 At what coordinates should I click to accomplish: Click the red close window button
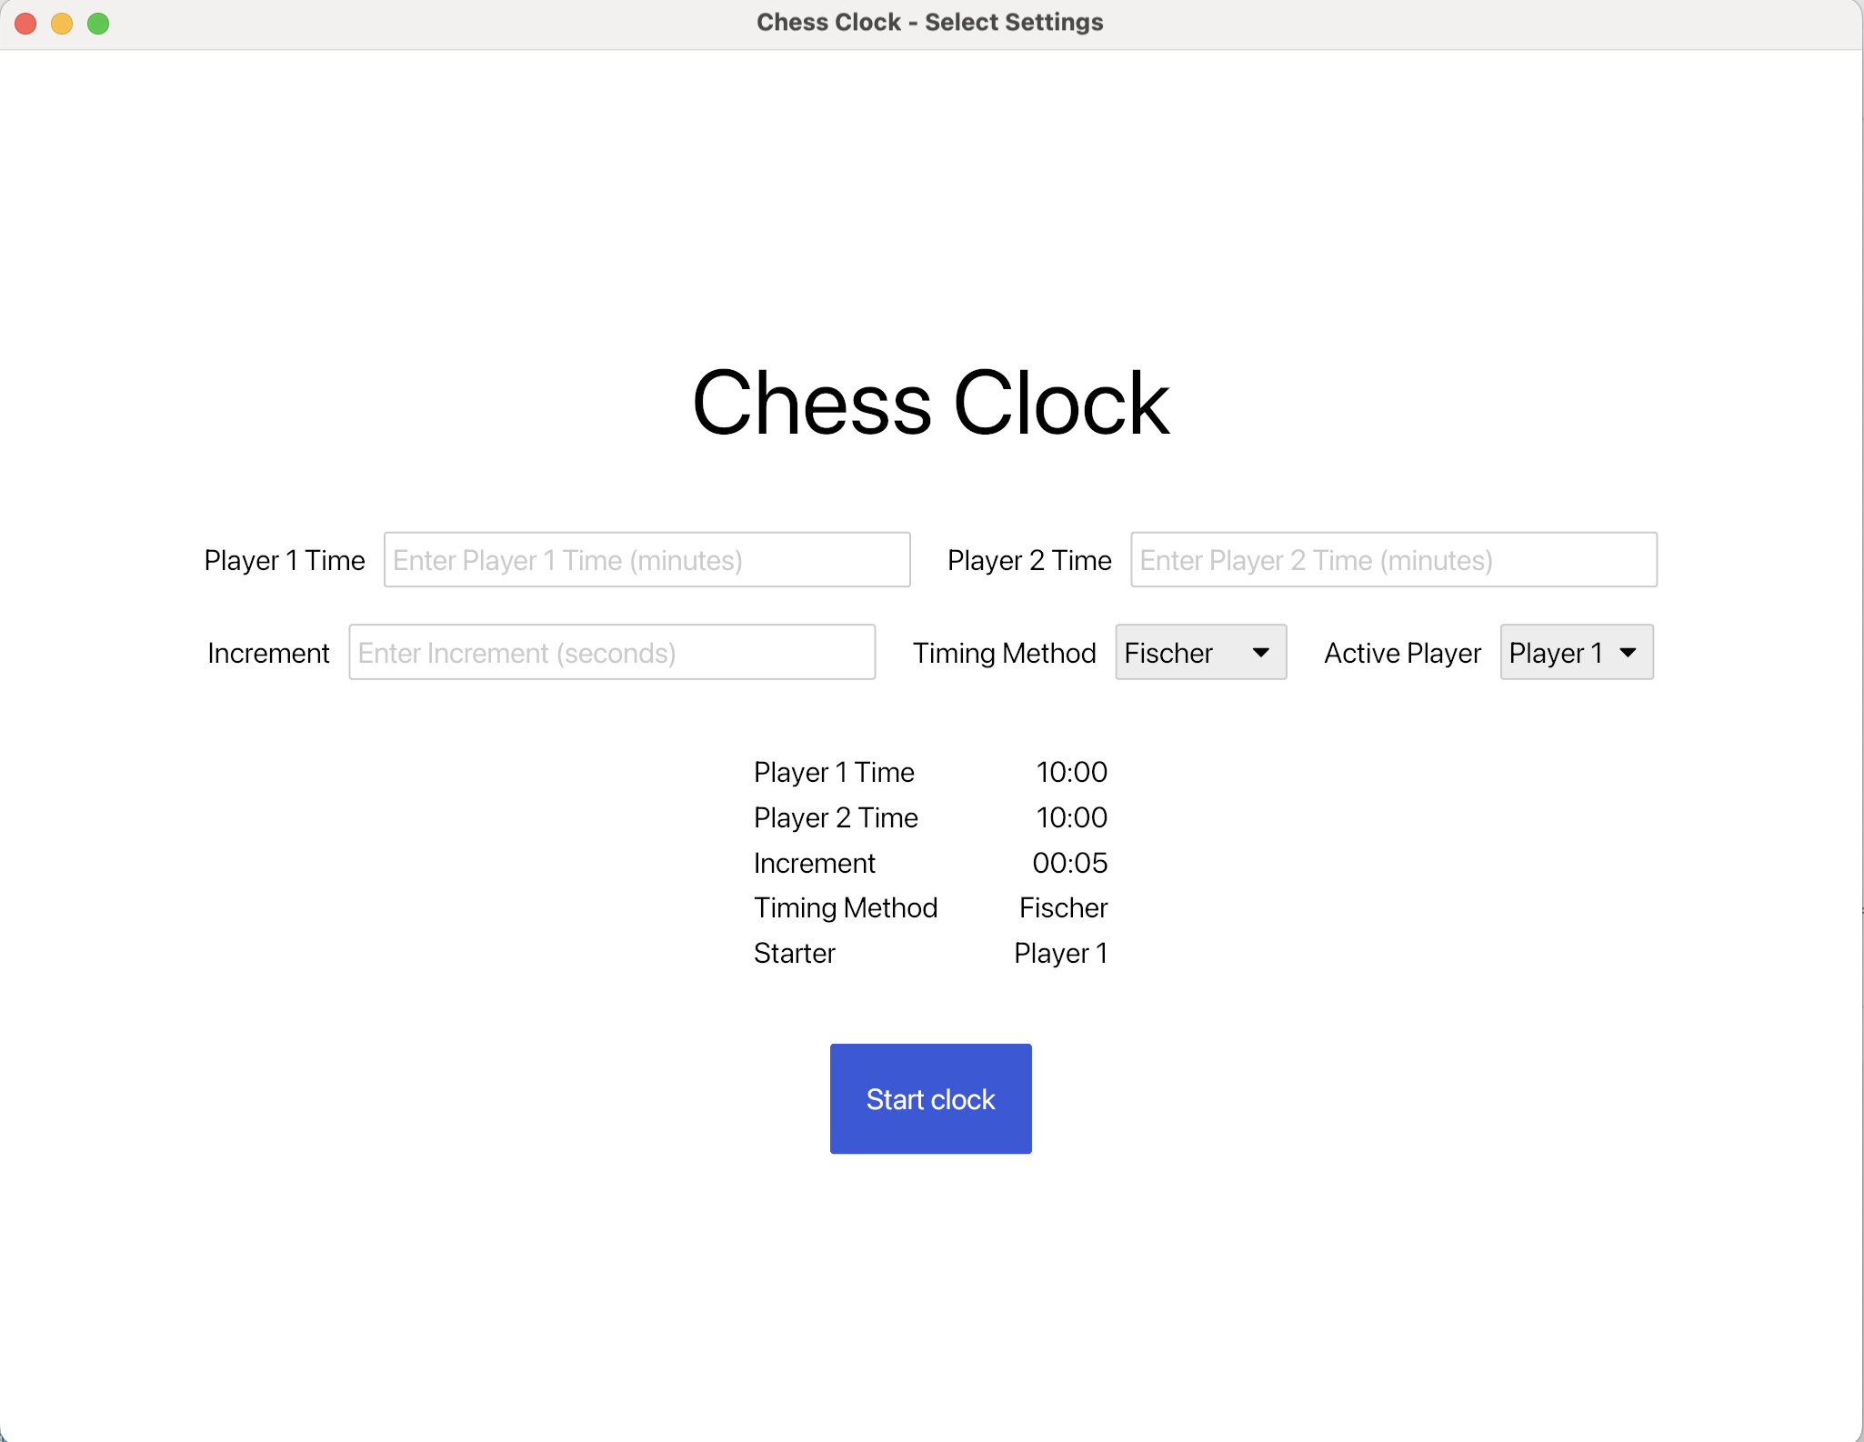(25, 24)
